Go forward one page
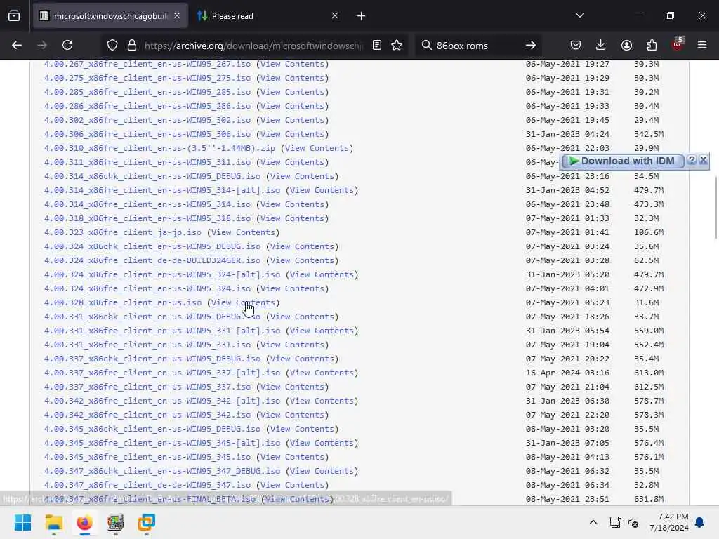This screenshot has width=719, height=539. point(41,45)
